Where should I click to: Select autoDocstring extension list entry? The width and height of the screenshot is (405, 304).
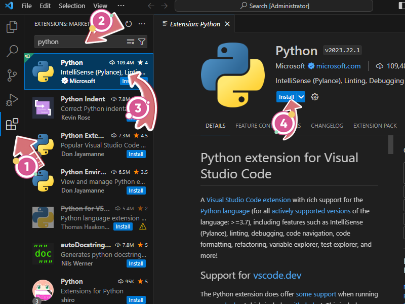click(89, 254)
